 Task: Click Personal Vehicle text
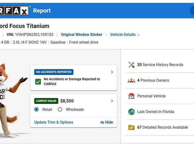(151, 96)
